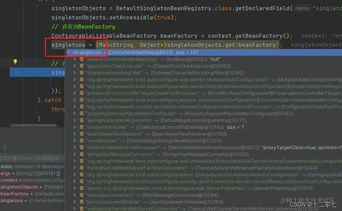
Task: Click the evaluate expression input field
Action: [32, 158]
